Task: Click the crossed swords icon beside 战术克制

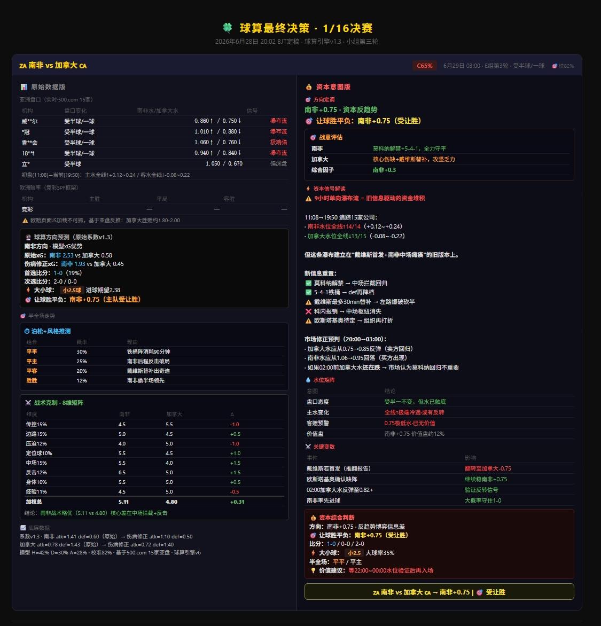Action: 28,402
